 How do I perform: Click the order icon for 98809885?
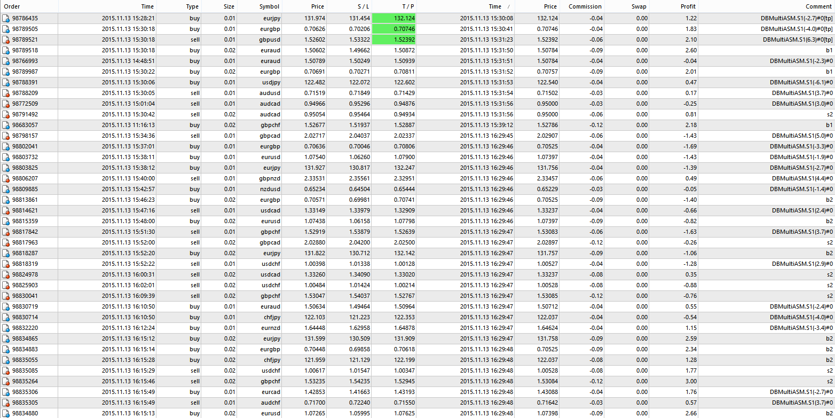pos(6,189)
